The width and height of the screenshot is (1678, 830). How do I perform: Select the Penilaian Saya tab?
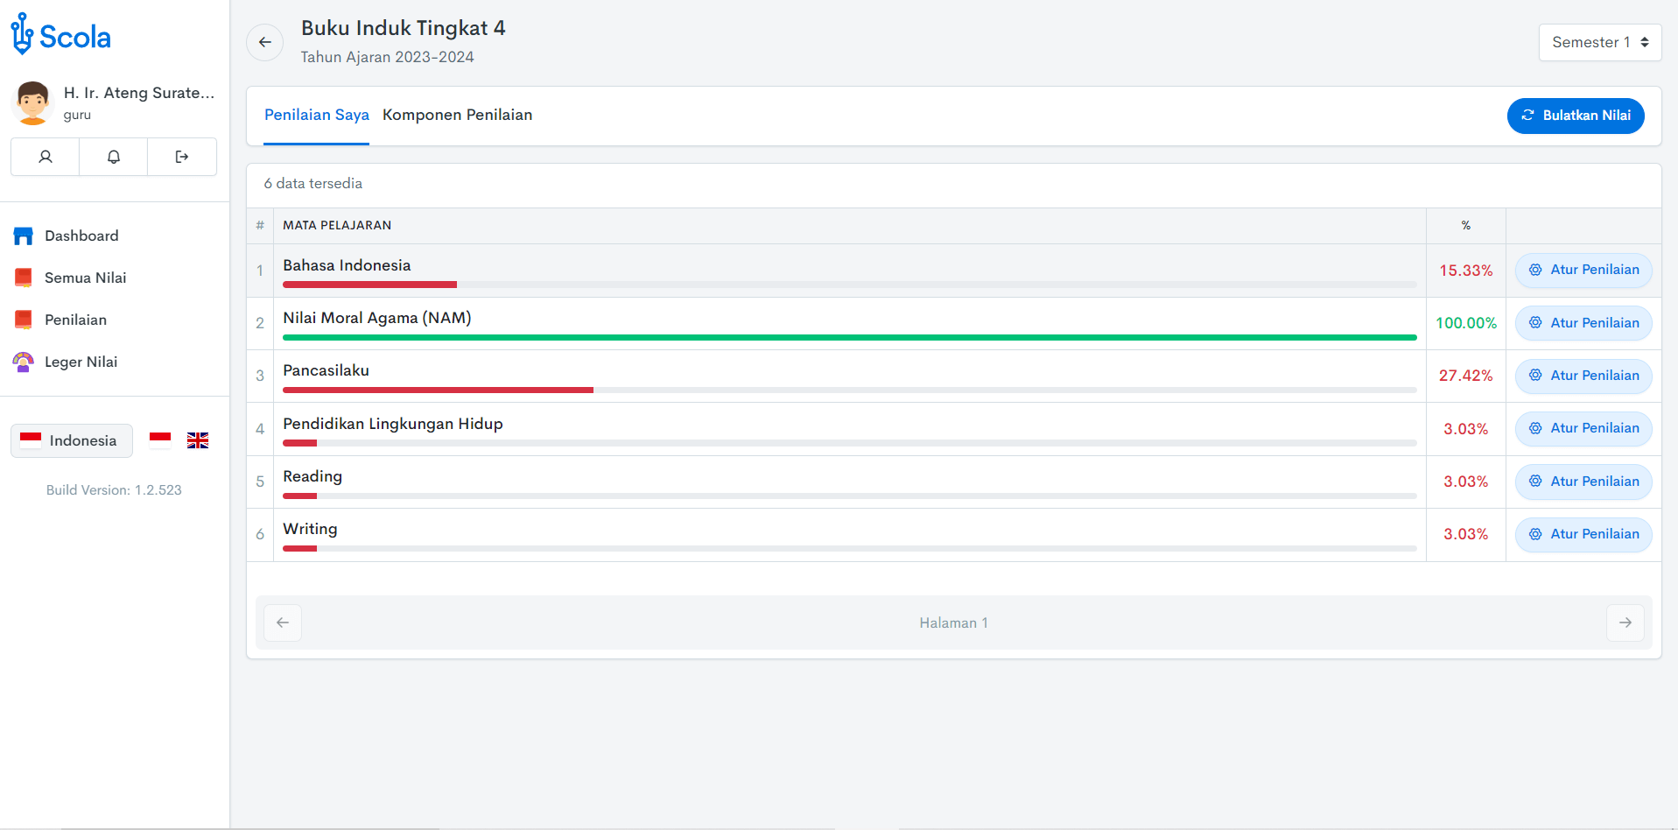coord(316,115)
